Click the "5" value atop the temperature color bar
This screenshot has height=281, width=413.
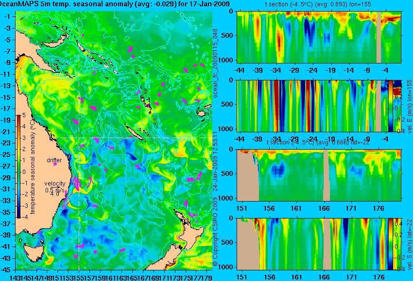tap(24, 115)
